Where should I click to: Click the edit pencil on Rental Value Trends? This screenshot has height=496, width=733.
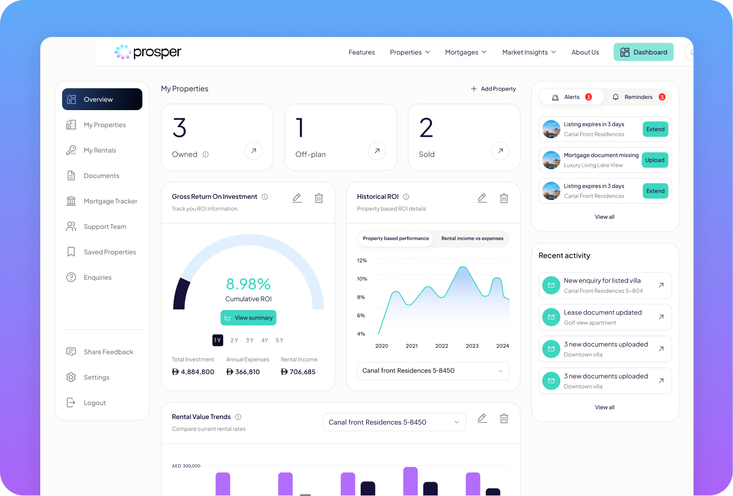tap(482, 418)
